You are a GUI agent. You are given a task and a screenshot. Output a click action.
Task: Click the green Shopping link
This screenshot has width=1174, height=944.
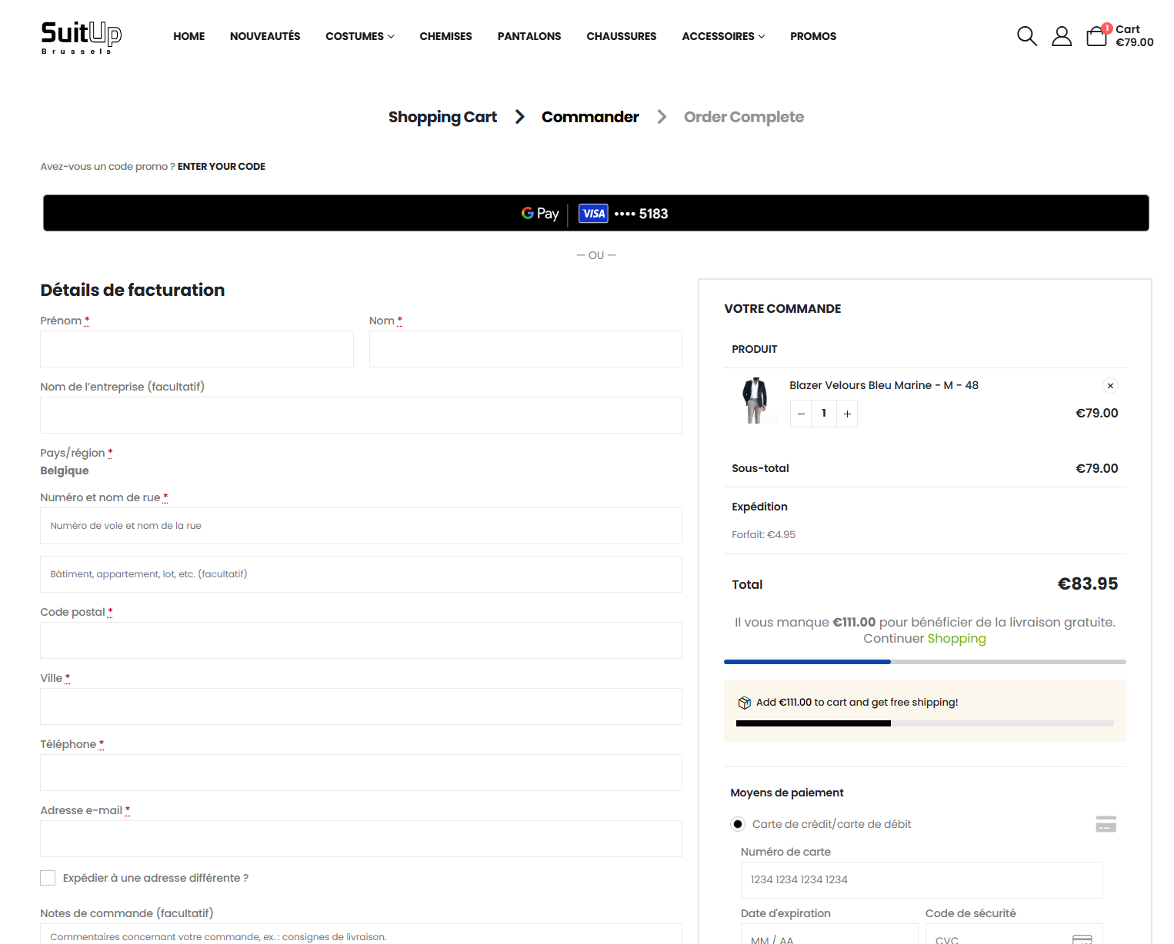click(956, 638)
